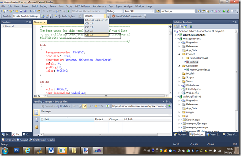Click the Windows Start orb
This screenshot has width=241, height=156.
click(x=5, y=151)
